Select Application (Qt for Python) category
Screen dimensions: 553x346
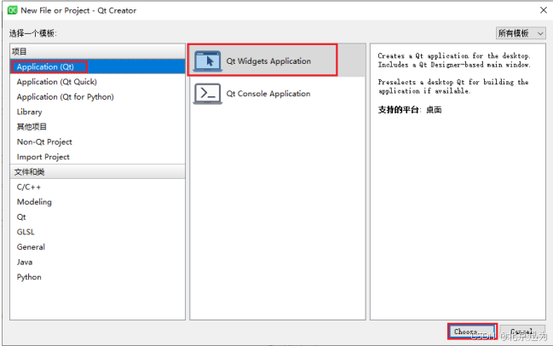(97, 96)
